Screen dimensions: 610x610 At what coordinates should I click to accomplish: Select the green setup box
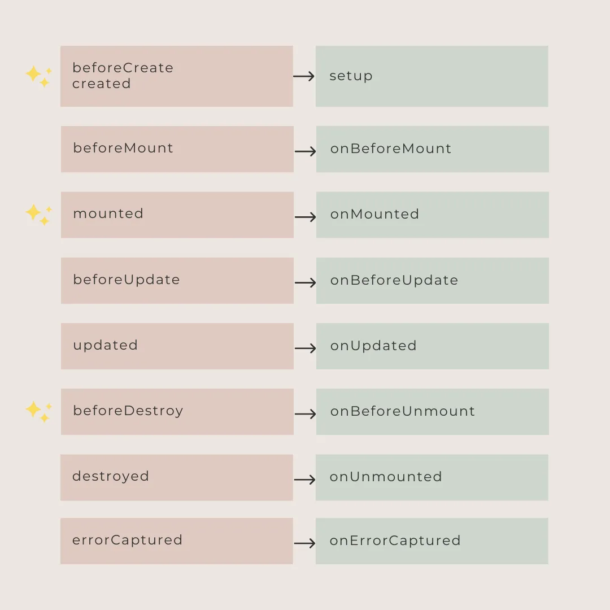(x=432, y=76)
